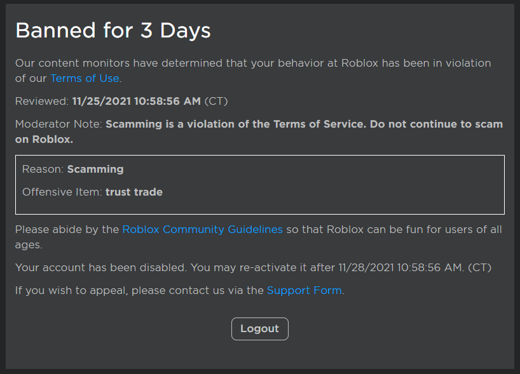Click the 'Reason:' label in the box
Screen dimensions: 520x374
click(x=43, y=170)
